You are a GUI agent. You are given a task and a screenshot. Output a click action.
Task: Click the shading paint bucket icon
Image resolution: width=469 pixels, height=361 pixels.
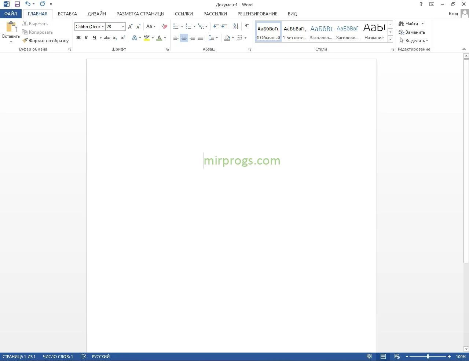227,38
